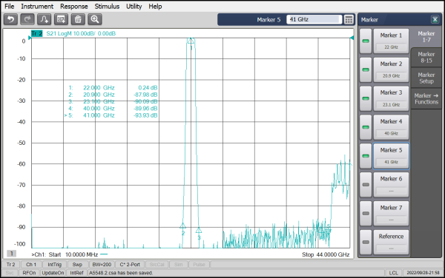Switch to the Marker 8-15 tab

[426, 58]
